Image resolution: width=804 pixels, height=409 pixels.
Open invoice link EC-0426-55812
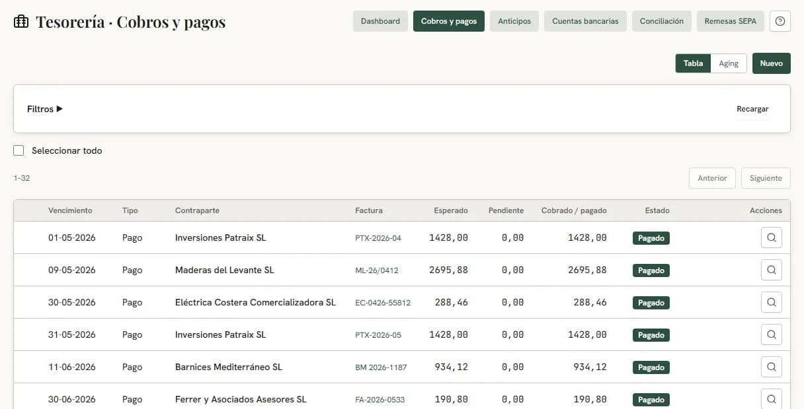click(383, 303)
